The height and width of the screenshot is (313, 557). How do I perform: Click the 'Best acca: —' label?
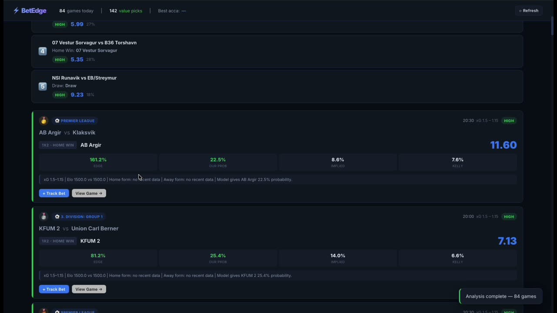click(172, 11)
